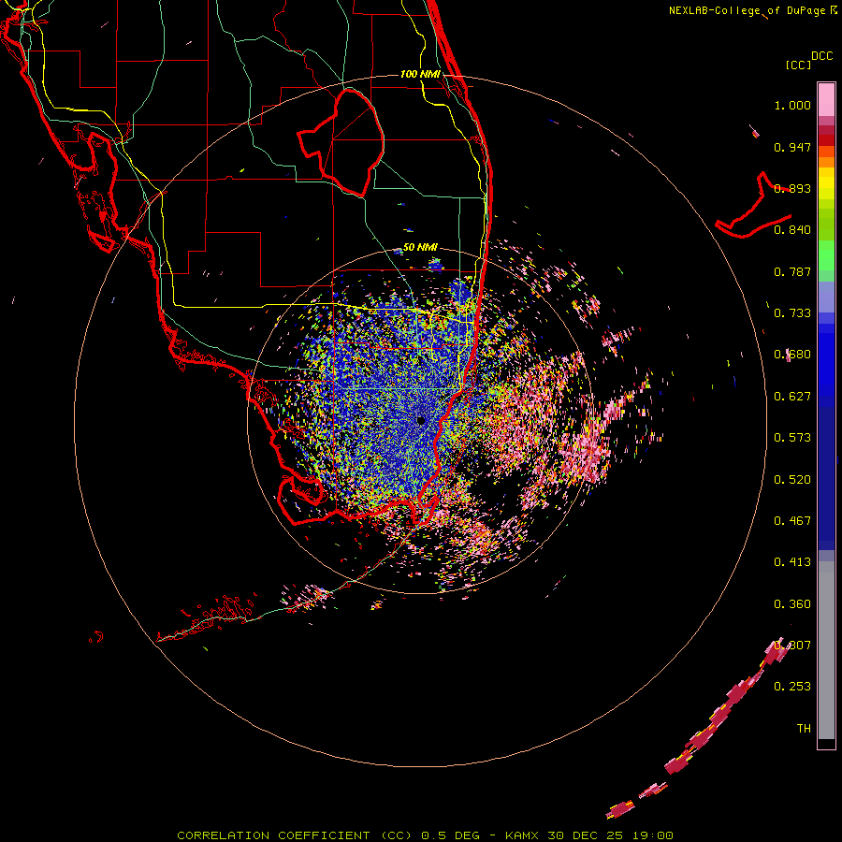
Task: Select the 0.627 scale value
Action: [x=792, y=397]
